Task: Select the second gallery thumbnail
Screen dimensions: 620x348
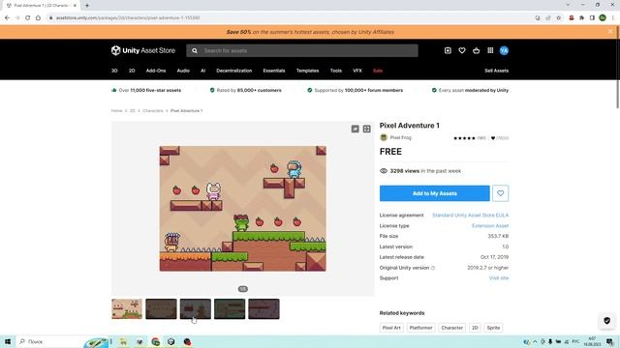Action: 161,309
